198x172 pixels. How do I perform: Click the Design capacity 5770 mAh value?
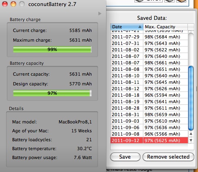[x=81, y=84]
